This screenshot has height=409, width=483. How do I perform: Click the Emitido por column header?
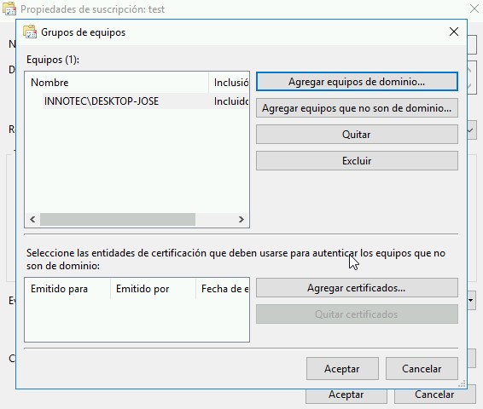[x=153, y=289]
